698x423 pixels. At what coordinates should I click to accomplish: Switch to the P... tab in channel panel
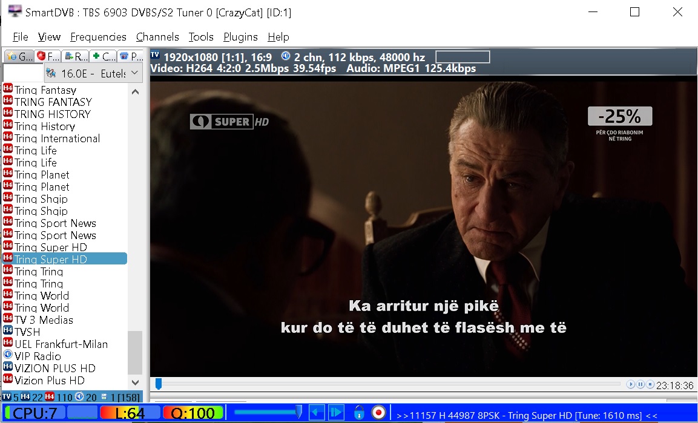pos(131,56)
